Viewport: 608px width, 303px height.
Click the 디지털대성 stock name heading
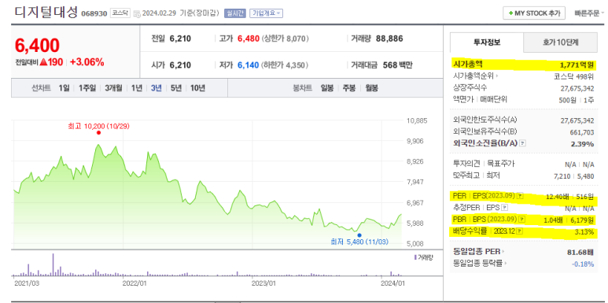(x=46, y=12)
